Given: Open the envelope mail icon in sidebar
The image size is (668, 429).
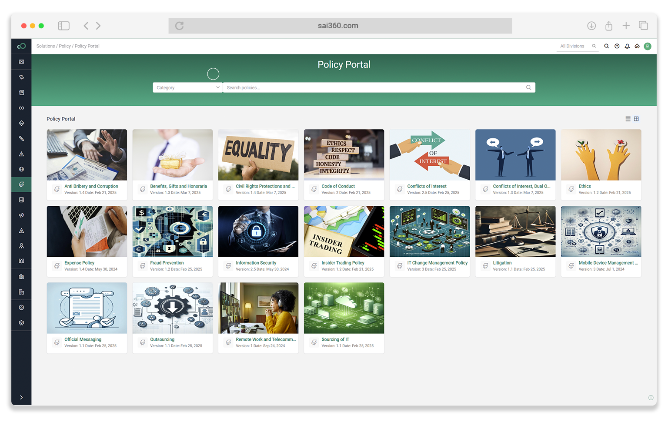Looking at the screenshot, I should [x=21, y=62].
